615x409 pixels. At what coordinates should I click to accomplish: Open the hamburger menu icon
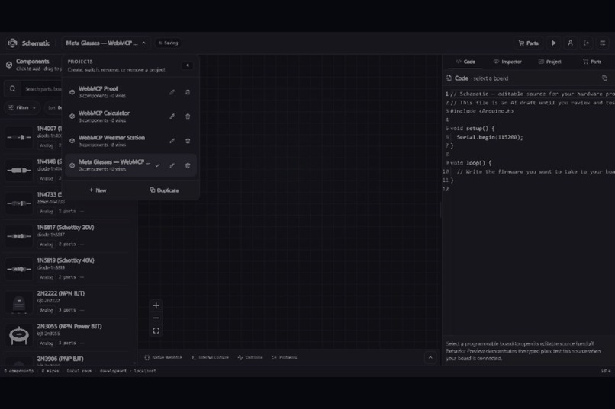(603, 43)
